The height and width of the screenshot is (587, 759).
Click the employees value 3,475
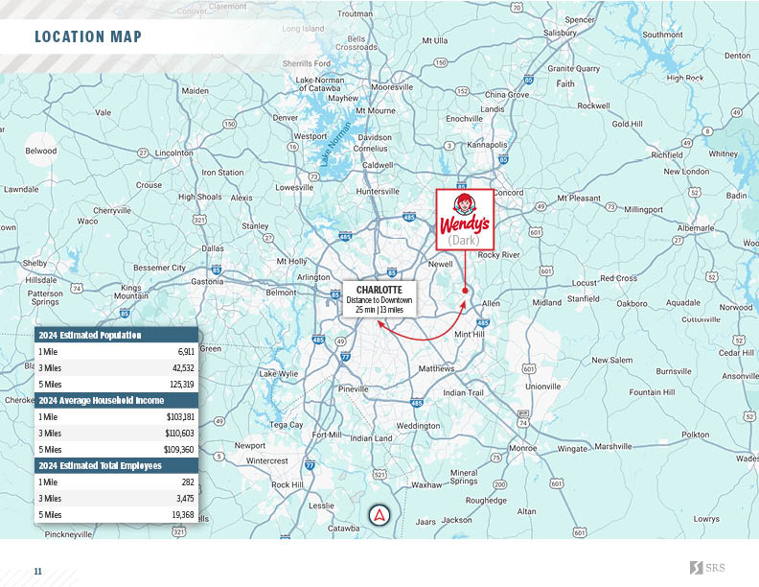click(185, 499)
